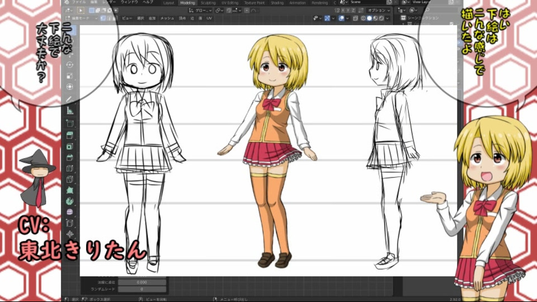Switch to the UV Editing workspace tab
This screenshot has height=302, width=537.
pos(230,2)
